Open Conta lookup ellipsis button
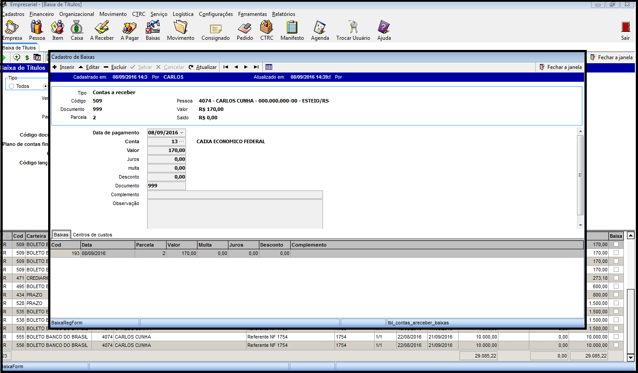Viewport: 638px width, 373px height. pos(182,141)
